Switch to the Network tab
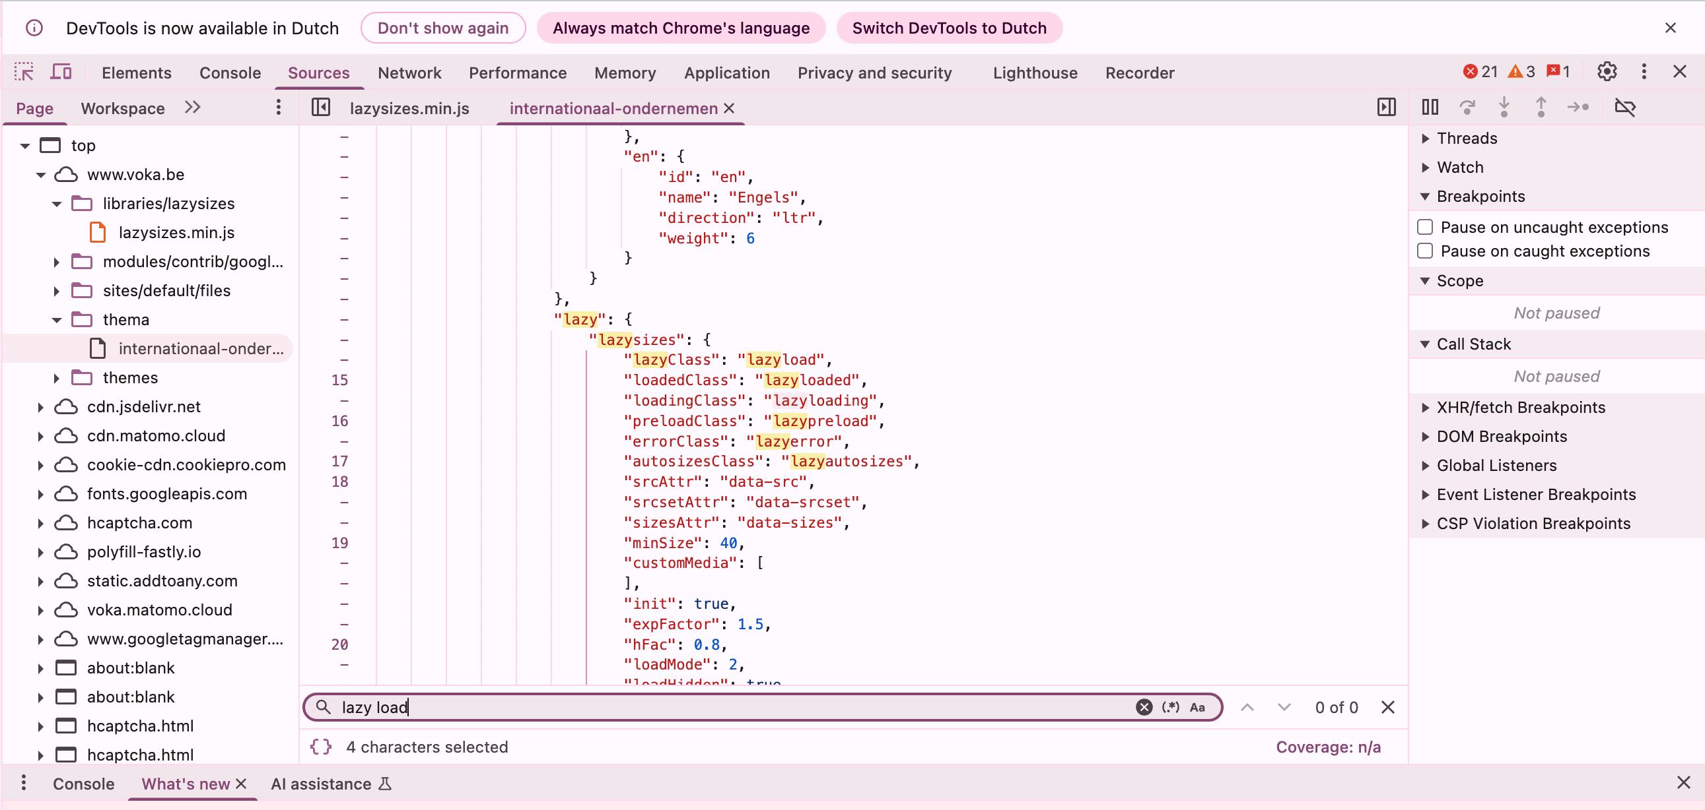The width and height of the screenshot is (1705, 810). 409,73
